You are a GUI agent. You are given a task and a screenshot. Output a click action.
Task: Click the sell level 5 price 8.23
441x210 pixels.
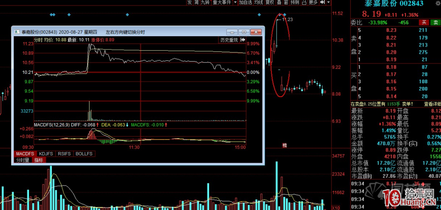(391, 30)
